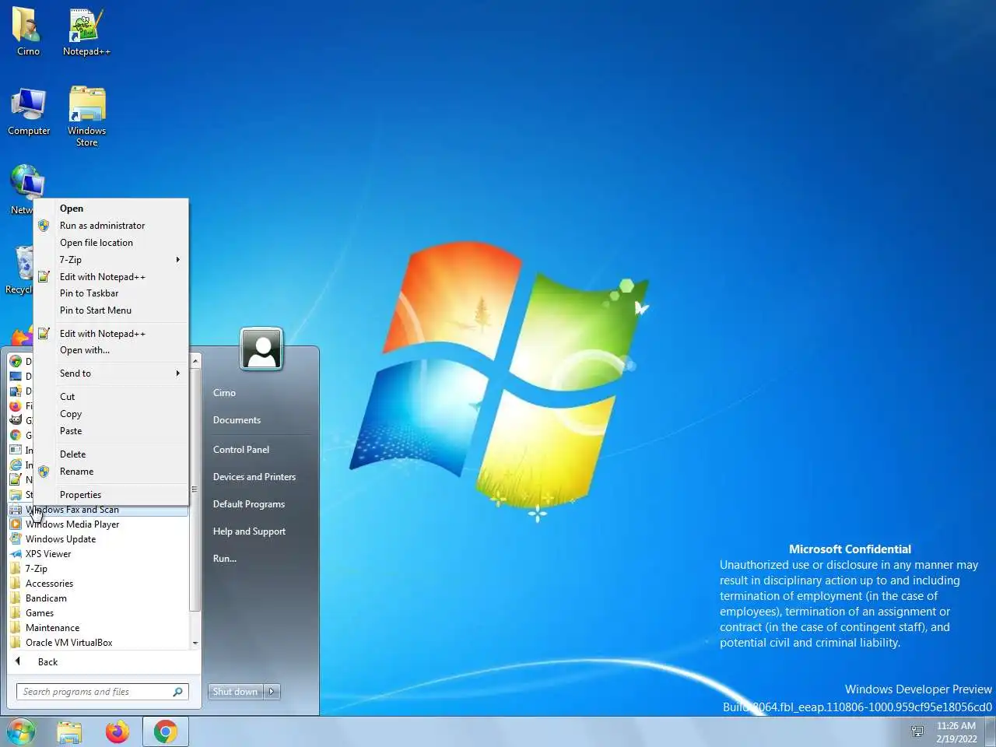996x747 pixels.
Task: Choose Open in the context menu
Action: (111, 209)
